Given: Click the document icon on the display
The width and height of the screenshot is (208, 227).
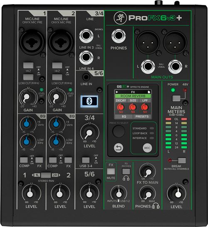Looking at the screenshot, I should point(149,92).
